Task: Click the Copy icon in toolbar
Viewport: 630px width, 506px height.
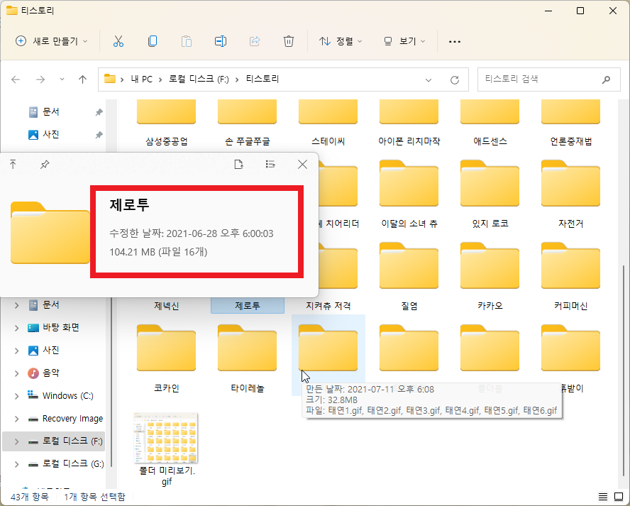Action: 153,41
